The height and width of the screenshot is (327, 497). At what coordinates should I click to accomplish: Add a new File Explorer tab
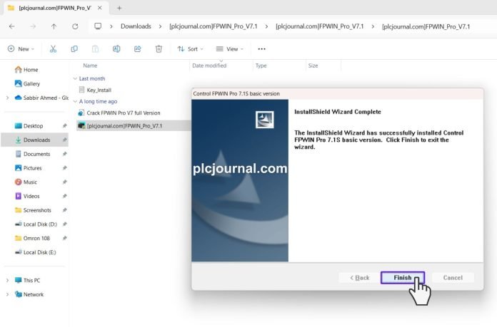click(119, 8)
